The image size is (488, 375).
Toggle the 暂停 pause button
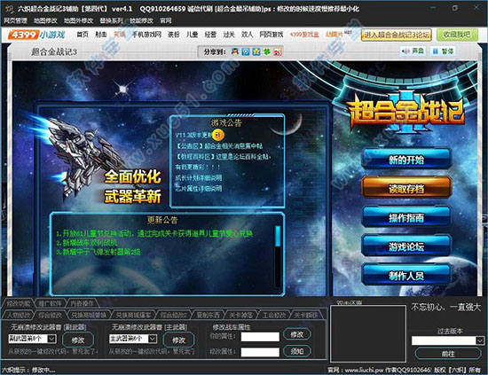[443, 51]
